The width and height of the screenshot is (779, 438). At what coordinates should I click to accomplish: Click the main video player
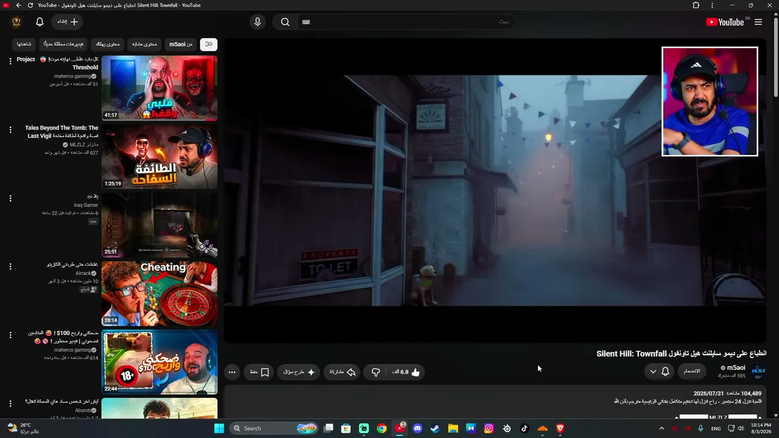pyautogui.click(x=495, y=190)
